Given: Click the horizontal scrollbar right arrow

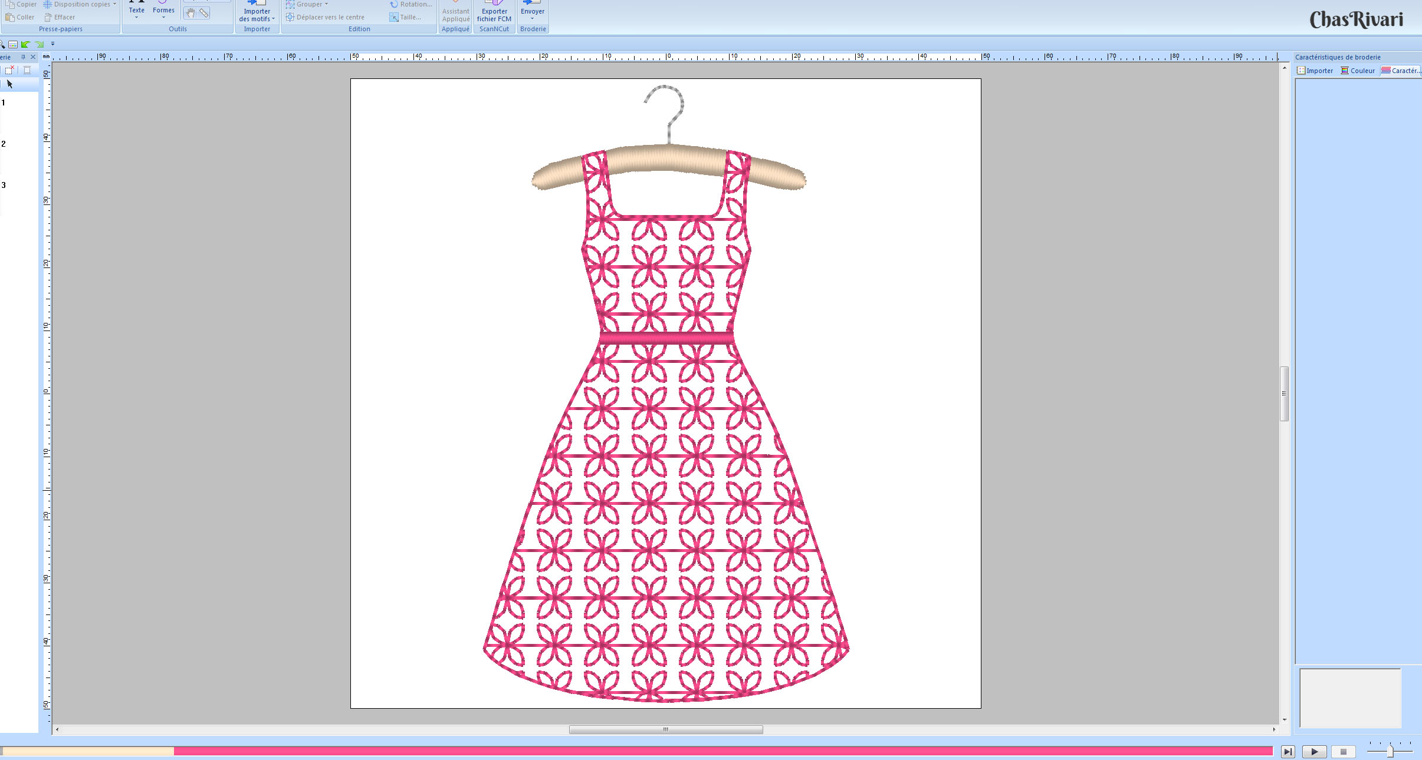Looking at the screenshot, I should click(1274, 729).
